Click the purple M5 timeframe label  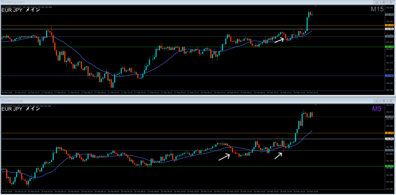click(x=377, y=109)
